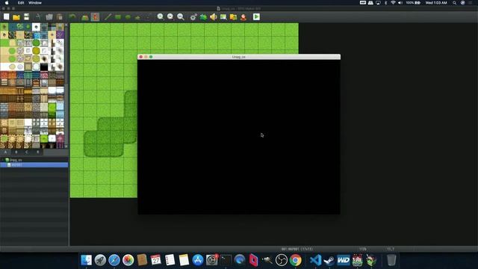Switch to tileset tab C
The image size is (478, 269).
[x=27, y=152]
